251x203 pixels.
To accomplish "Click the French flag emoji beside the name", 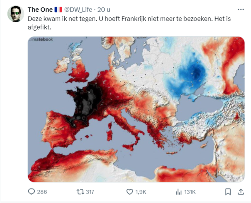I will click(x=58, y=10).
